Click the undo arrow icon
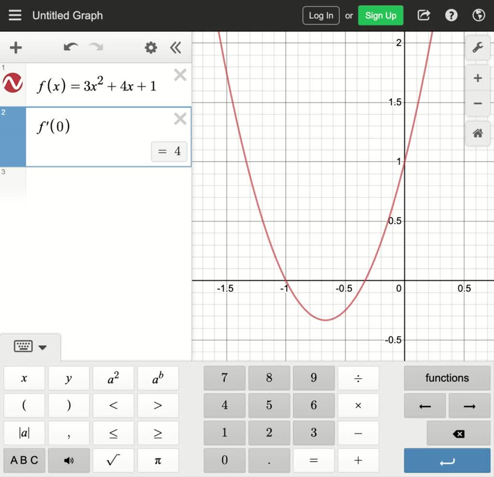The image size is (494, 477). [70, 48]
